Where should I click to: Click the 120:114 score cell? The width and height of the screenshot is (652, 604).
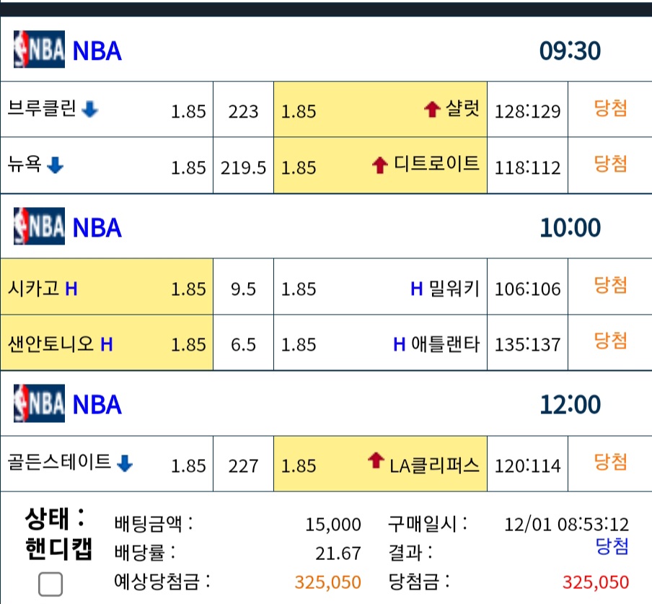click(x=527, y=464)
